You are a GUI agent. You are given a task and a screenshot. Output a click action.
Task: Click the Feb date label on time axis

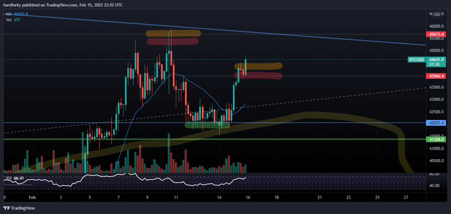pos(32,197)
